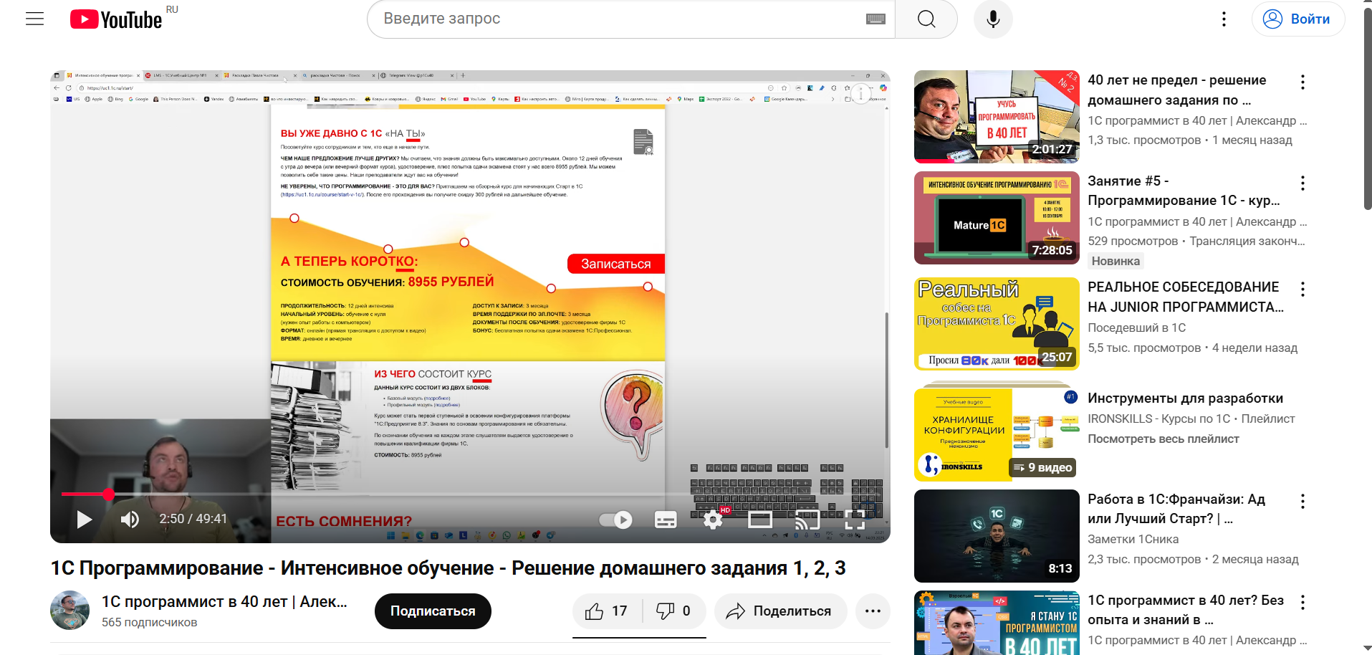Click the Подписаться subscribe button
1372x655 pixels.
click(433, 611)
